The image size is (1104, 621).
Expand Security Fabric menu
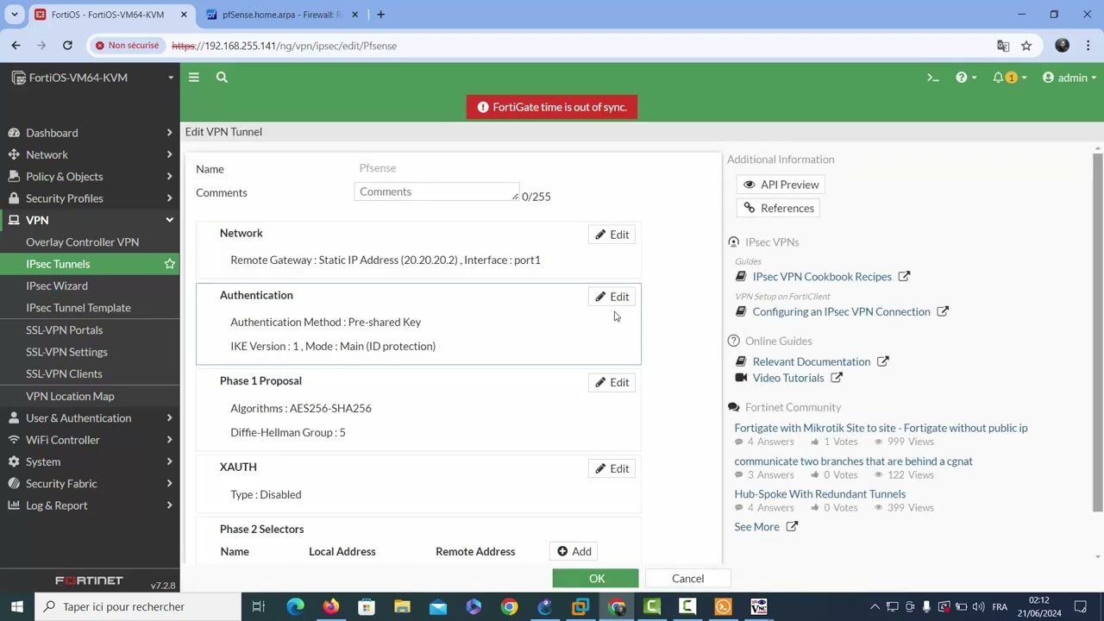[x=90, y=484]
